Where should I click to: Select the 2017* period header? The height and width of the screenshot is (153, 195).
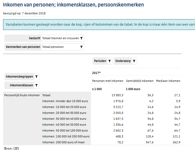[96, 73]
